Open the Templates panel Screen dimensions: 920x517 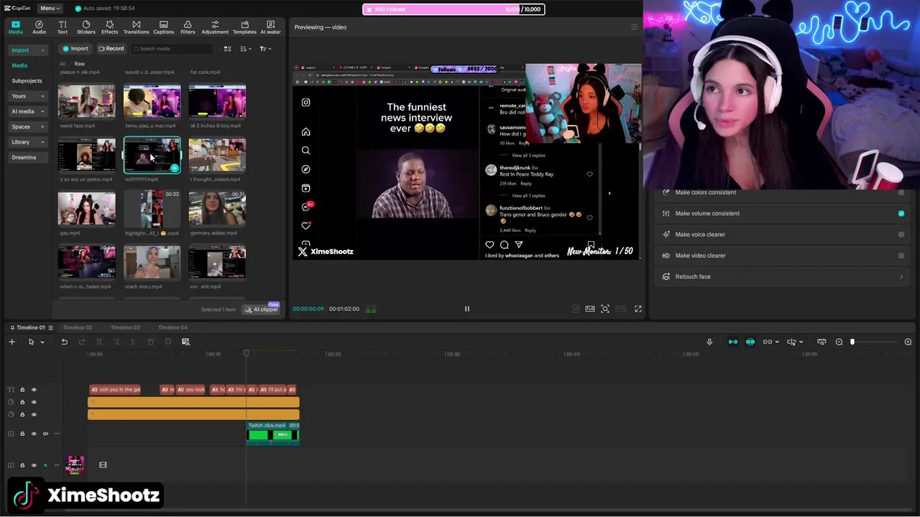tap(244, 27)
